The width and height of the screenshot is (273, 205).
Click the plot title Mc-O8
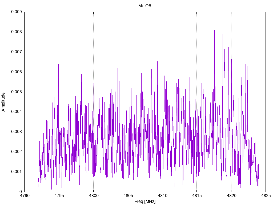click(x=145, y=6)
